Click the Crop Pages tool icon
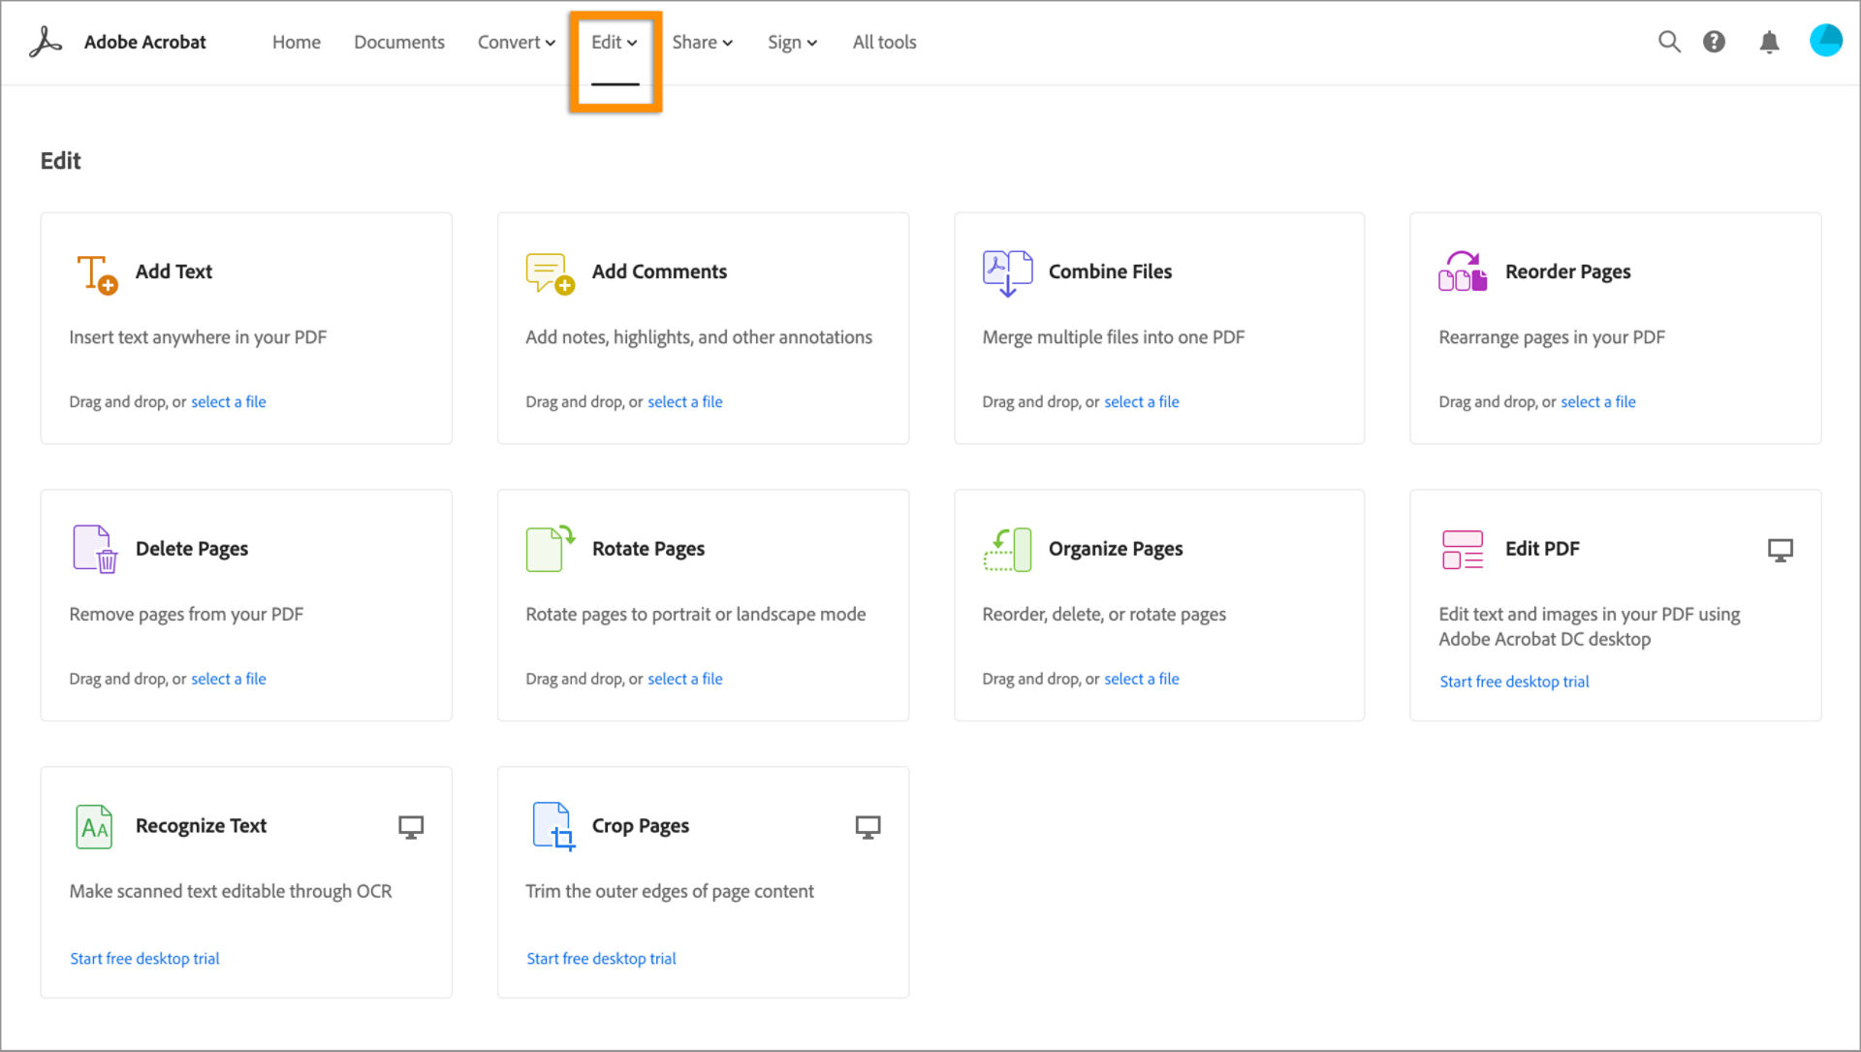The height and width of the screenshot is (1052, 1861). coord(553,827)
